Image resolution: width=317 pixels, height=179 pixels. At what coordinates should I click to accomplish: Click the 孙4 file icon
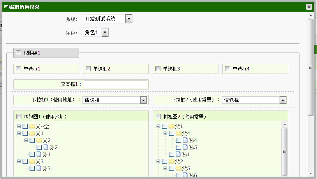pos(185,140)
